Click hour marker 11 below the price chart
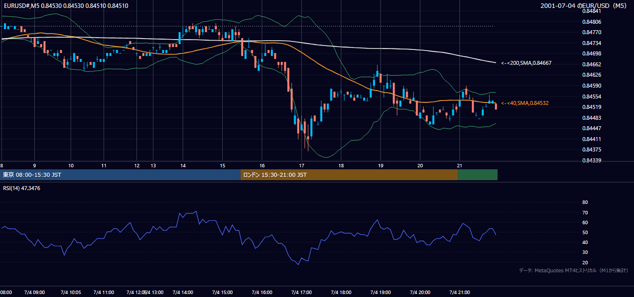The image size is (634, 297). (x=104, y=166)
